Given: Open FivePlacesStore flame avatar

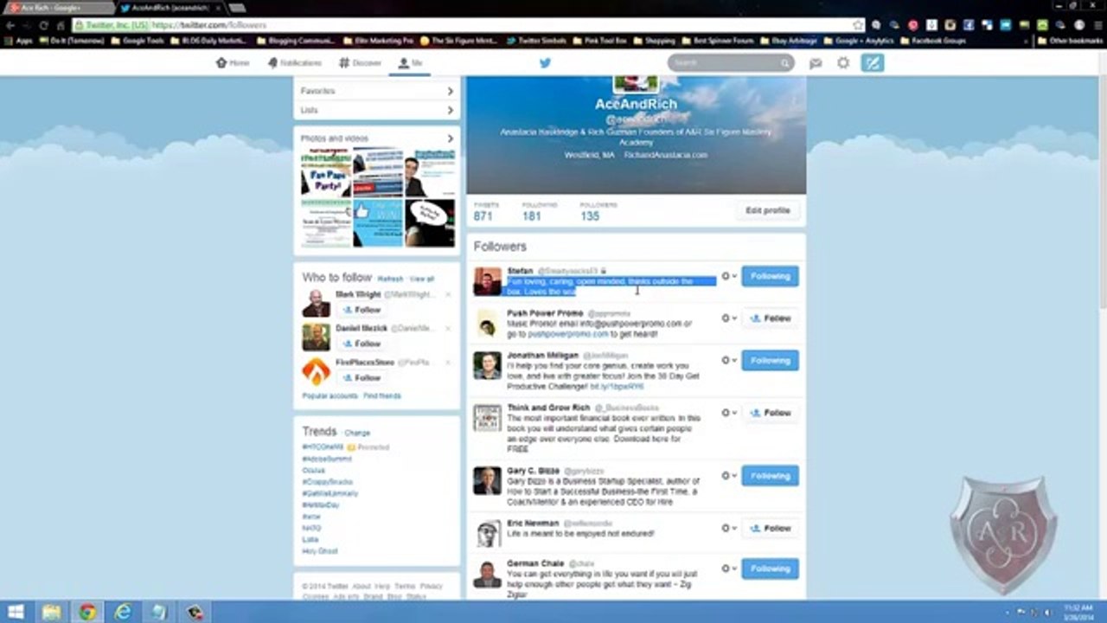Looking at the screenshot, I should tap(316, 371).
